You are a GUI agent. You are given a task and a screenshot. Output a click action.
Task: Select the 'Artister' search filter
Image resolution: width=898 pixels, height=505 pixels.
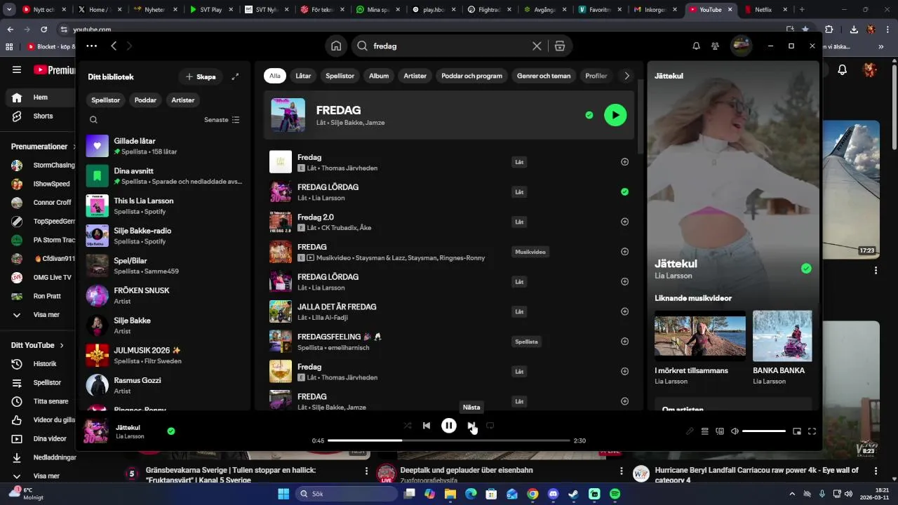click(415, 76)
